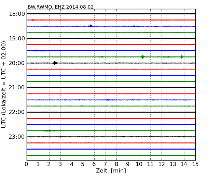Click the blue spike near minute 6
The width and height of the screenshot is (222, 178).
click(x=91, y=26)
